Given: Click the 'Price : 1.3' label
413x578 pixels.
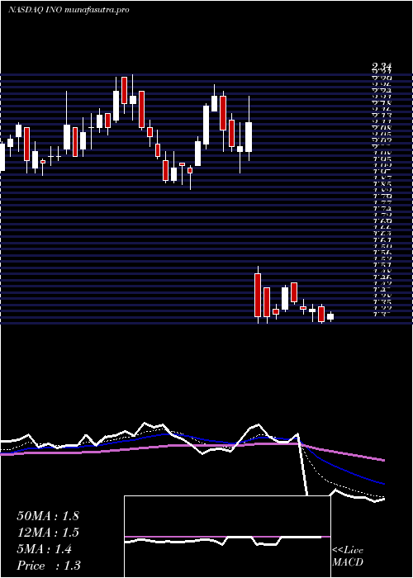Looking at the screenshot, I should point(49,566).
